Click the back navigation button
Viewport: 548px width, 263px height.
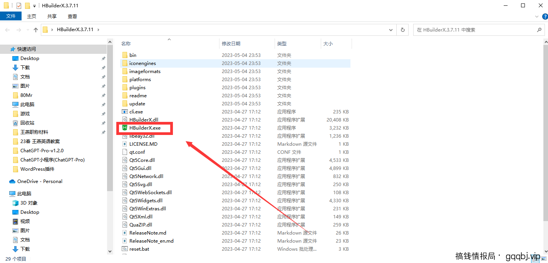pos(7,30)
